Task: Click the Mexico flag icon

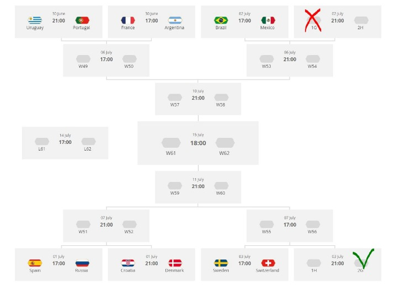Action: [x=268, y=20]
